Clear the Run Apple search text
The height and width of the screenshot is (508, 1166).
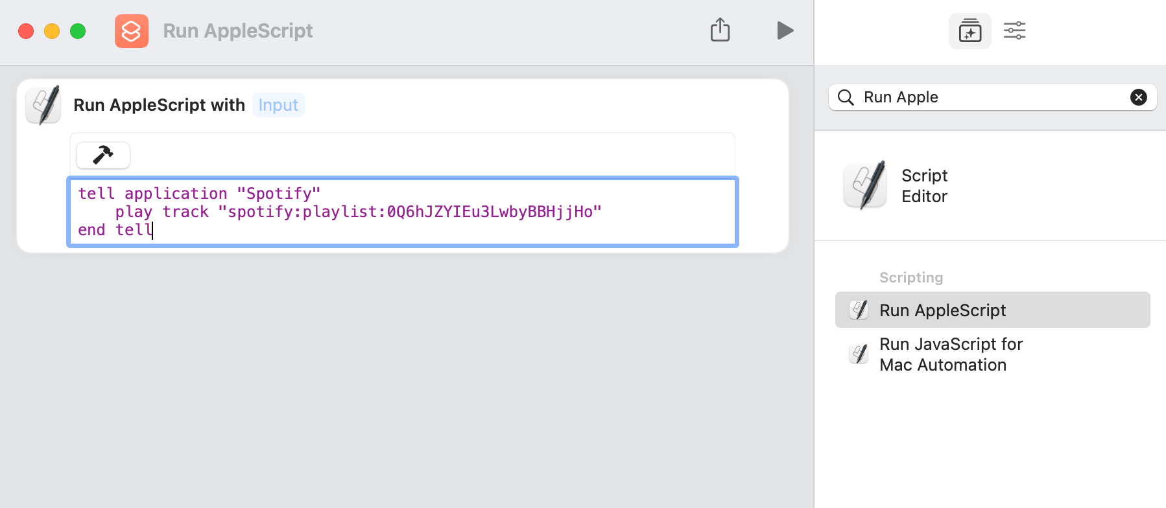click(1138, 97)
